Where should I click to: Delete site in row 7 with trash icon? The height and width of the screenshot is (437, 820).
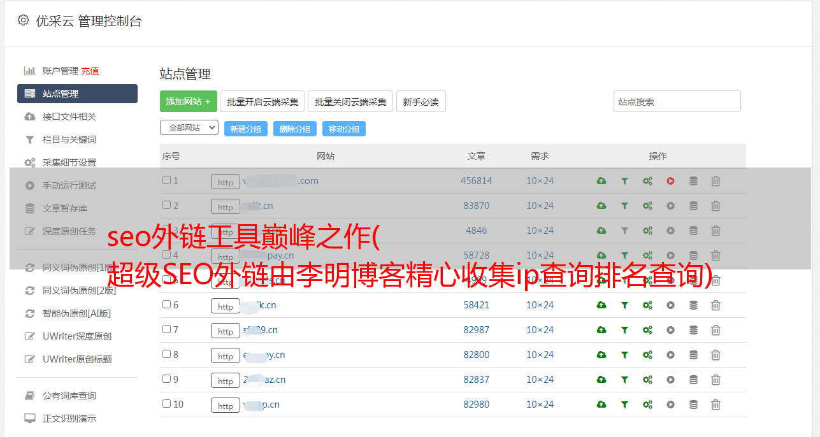pos(716,330)
